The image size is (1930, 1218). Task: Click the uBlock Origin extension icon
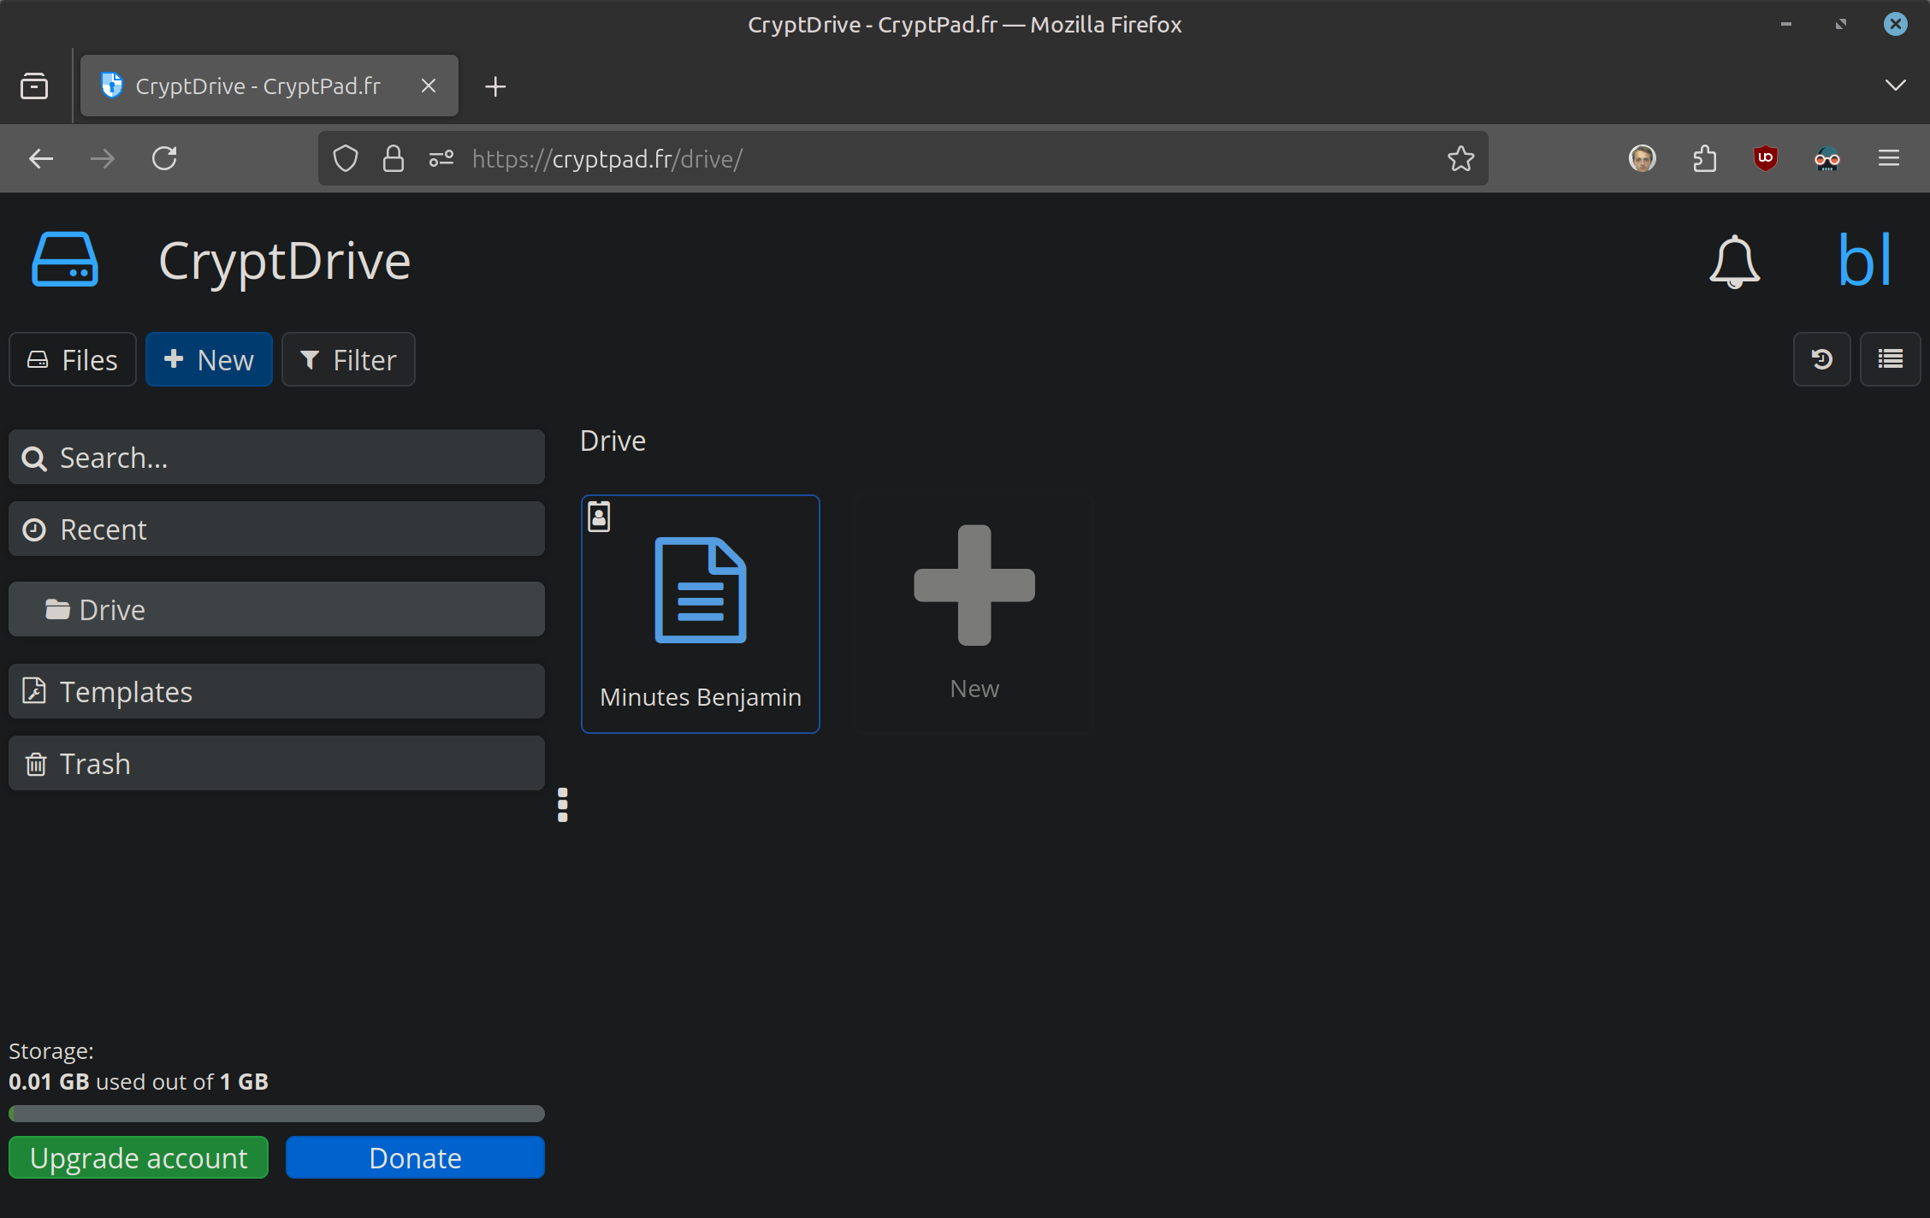(1765, 158)
